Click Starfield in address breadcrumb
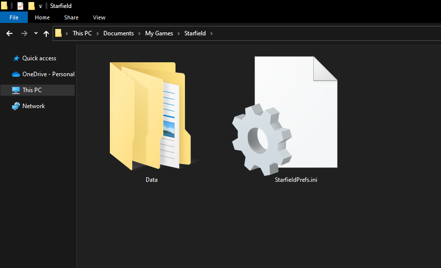The image size is (441, 268). pyautogui.click(x=195, y=33)
